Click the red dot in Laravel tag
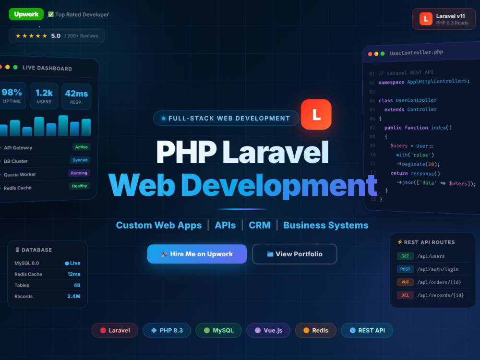The width and height of the screenshot is (480, 360). pyautogui.click(x=103, y=330)
